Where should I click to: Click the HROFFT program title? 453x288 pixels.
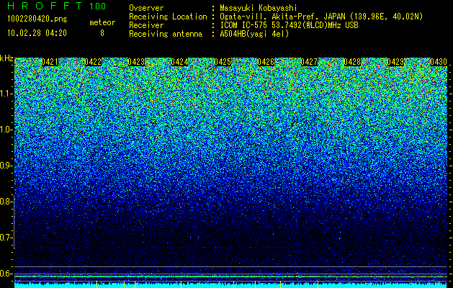coord(45,6)
